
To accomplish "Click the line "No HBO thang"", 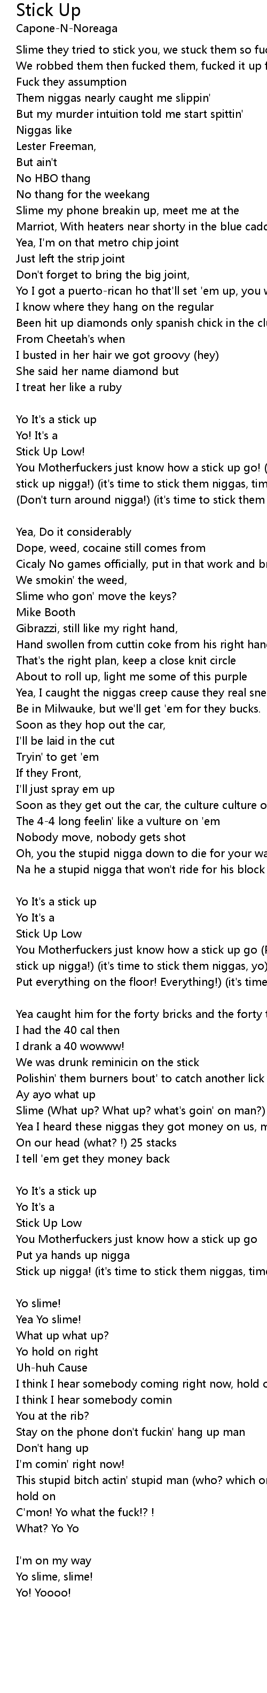I will [53, 178].
